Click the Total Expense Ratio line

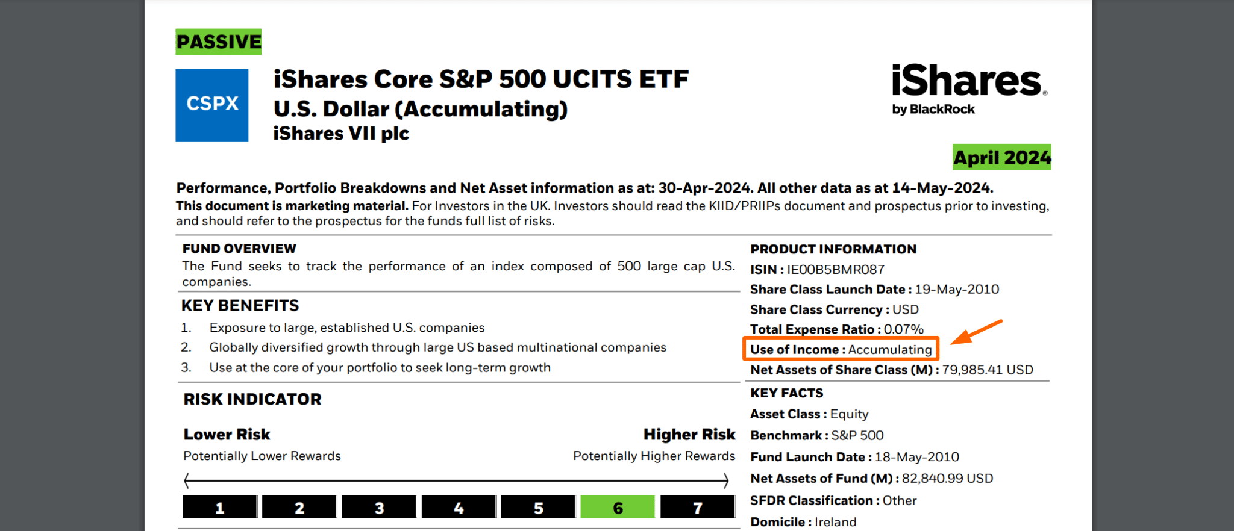(x=836, y=329)
